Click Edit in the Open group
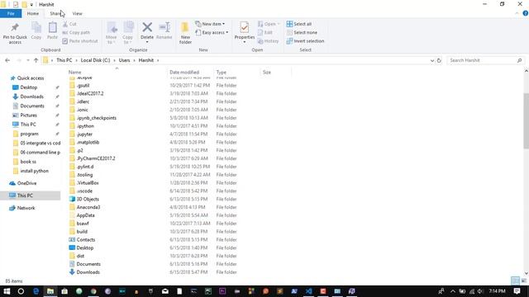Screen dimensions: 529x297 [265, 32]
